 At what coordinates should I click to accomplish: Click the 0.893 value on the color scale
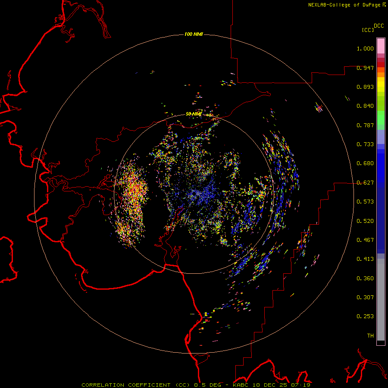pyautogui.click(x=365, y=87)
